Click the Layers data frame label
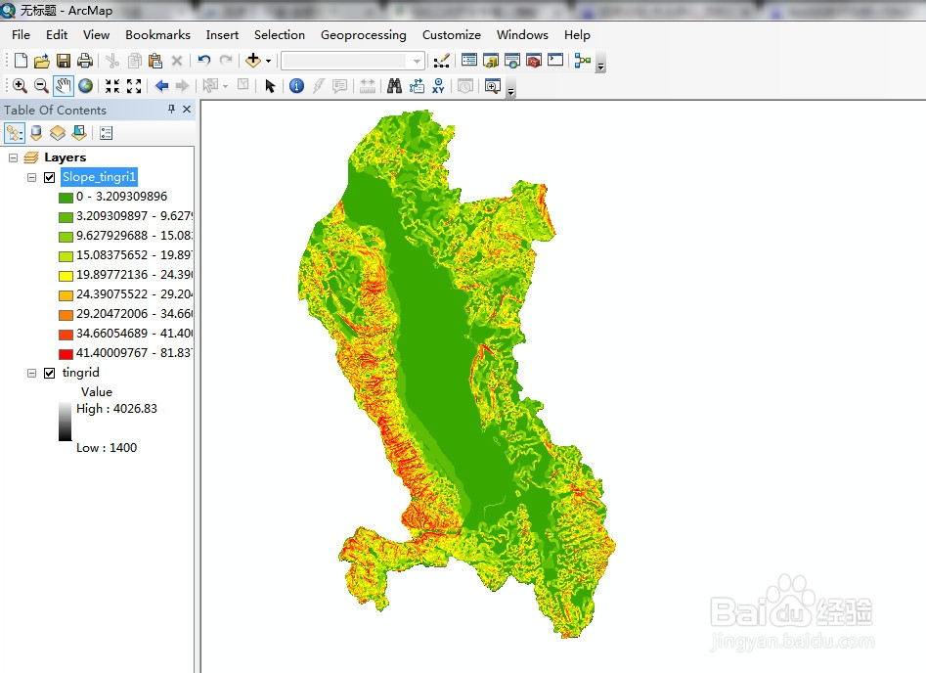Screen dimensions: 926x673 65,157
